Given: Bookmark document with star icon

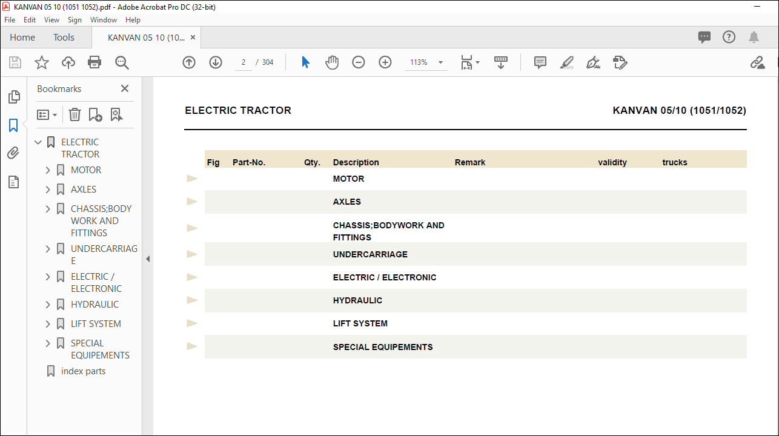Looking at the screenshot, I should [x=41, y=62].
